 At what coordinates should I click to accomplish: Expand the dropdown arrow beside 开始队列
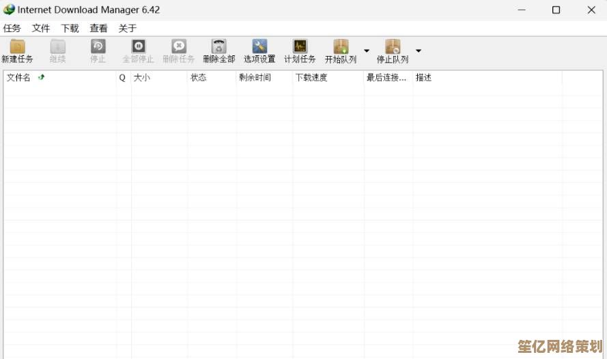pos(367,51)
